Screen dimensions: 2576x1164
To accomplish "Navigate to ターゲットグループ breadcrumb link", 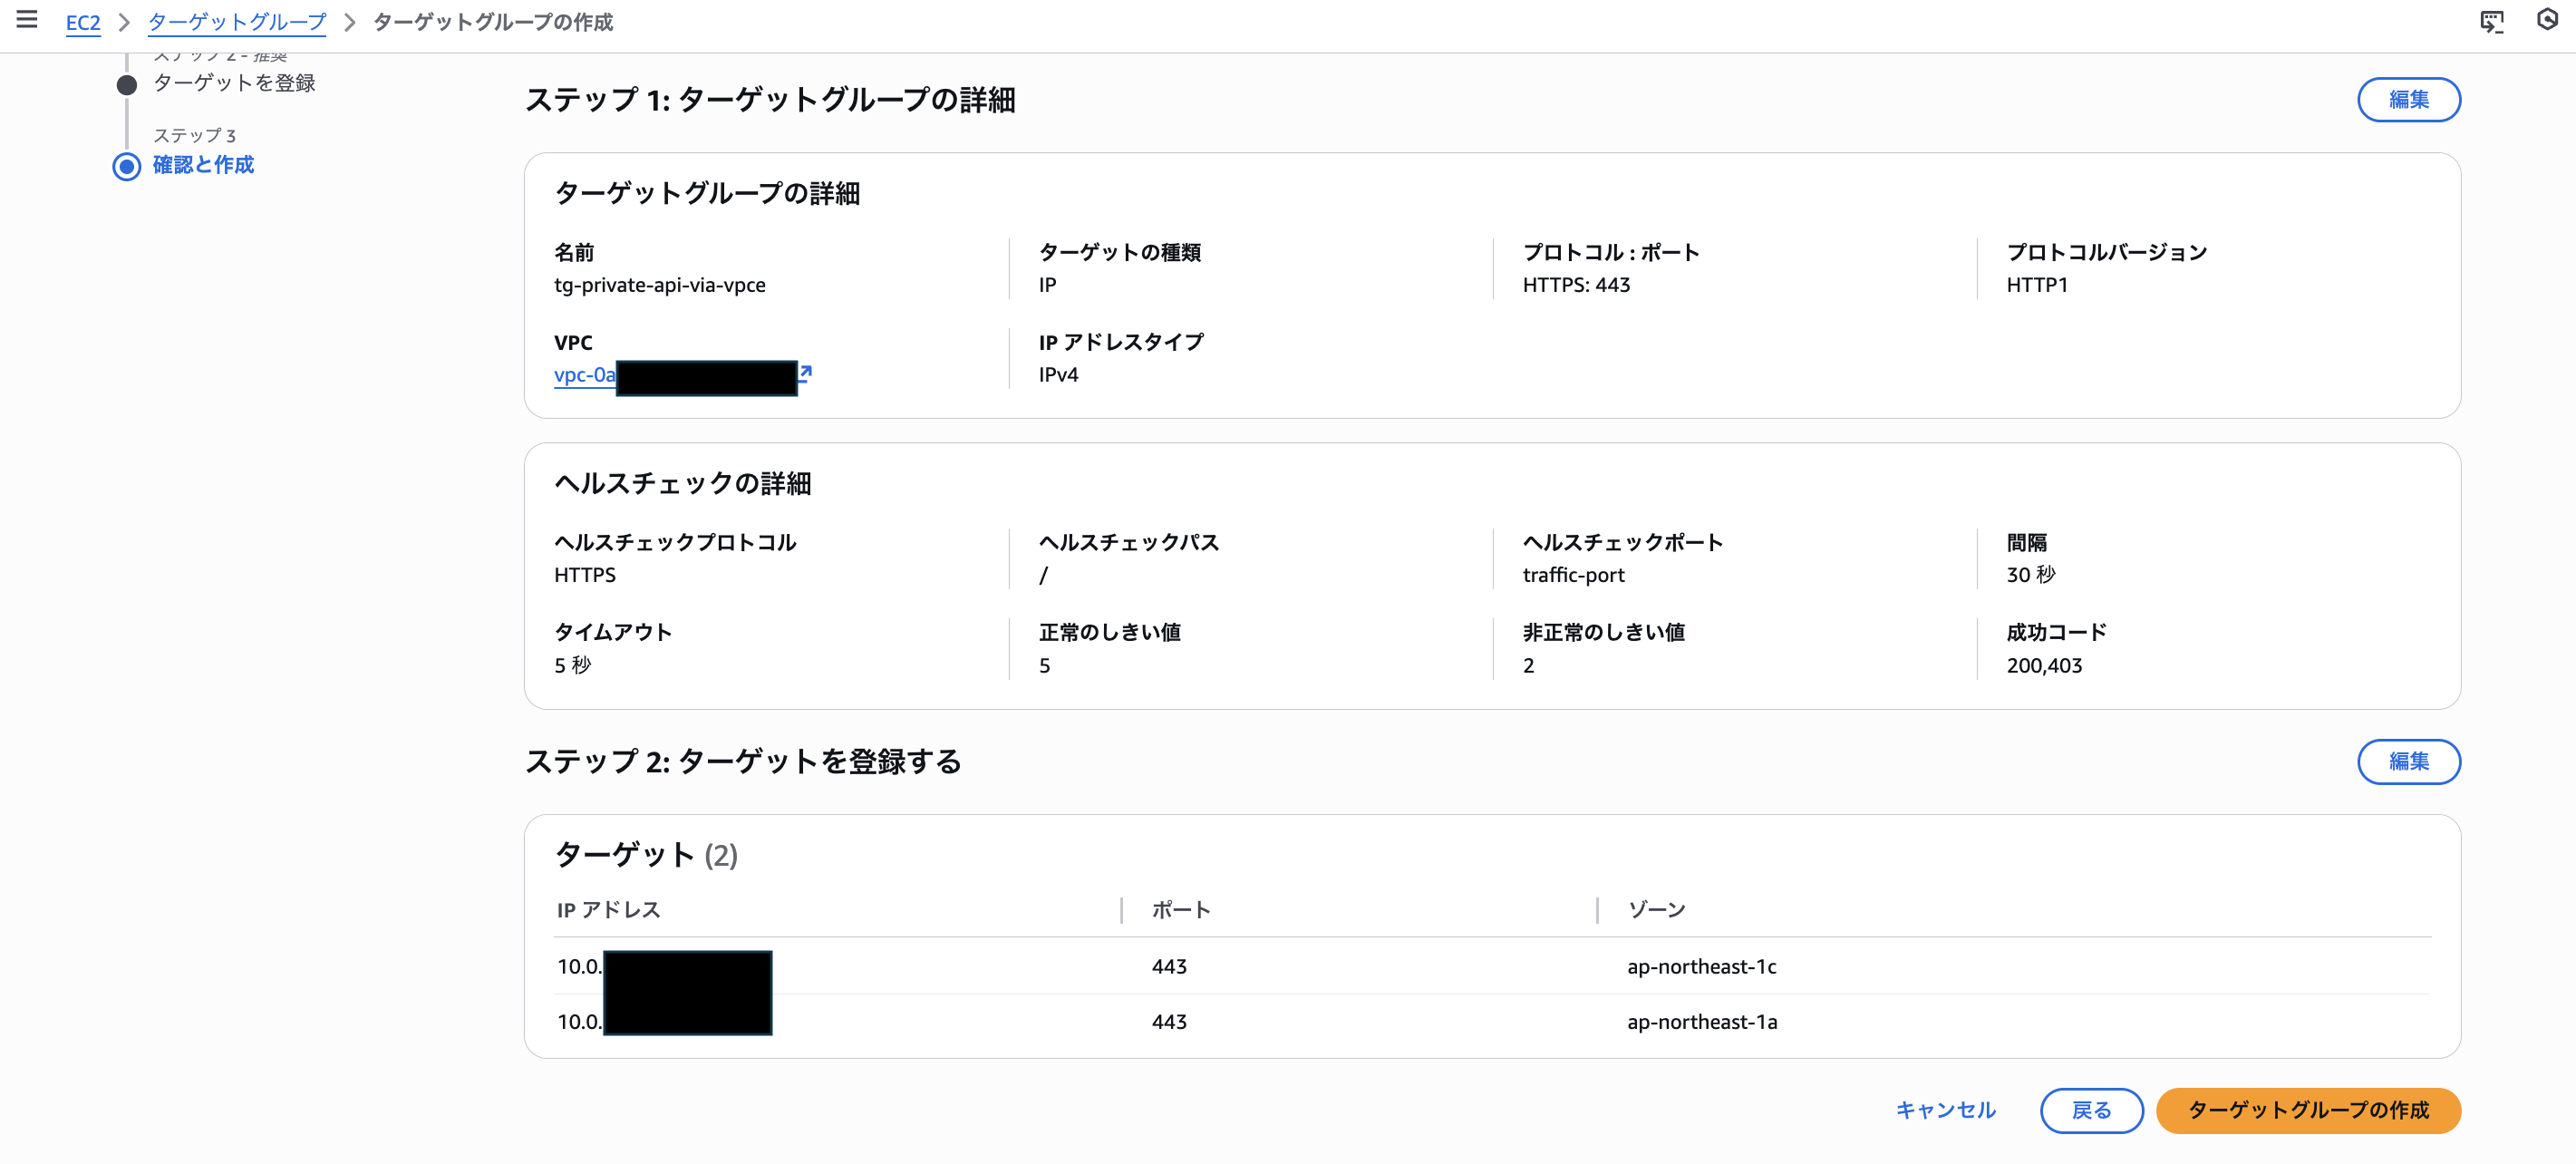I will 237,22.
